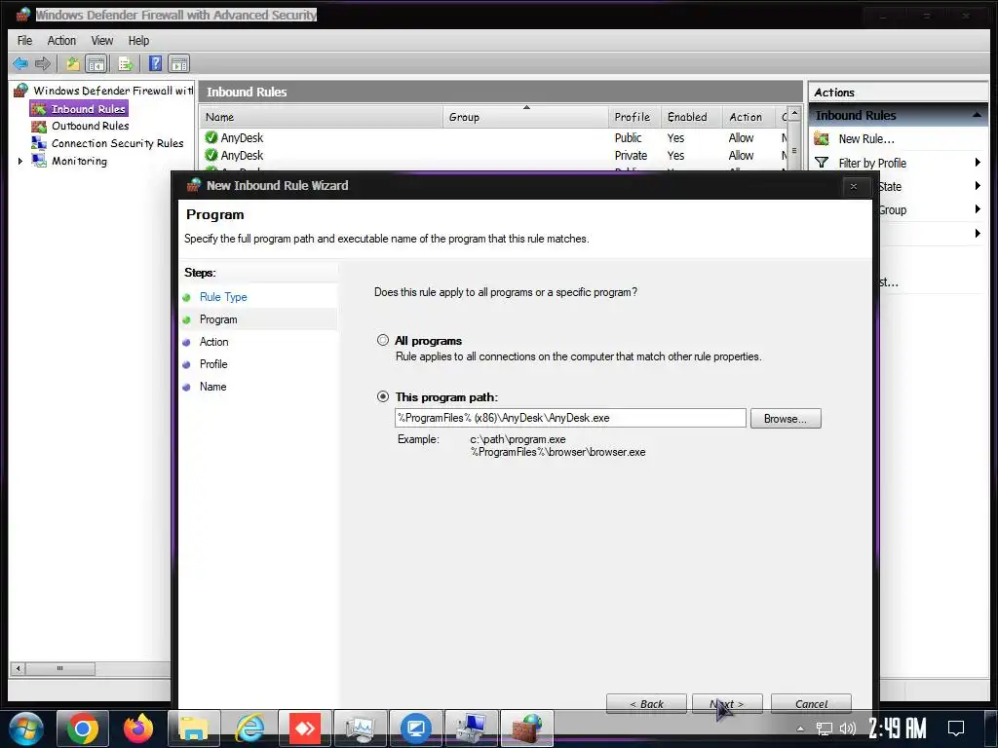Open the Action menu
This screenshot has height=748, width=998.
tap(61, 41)
